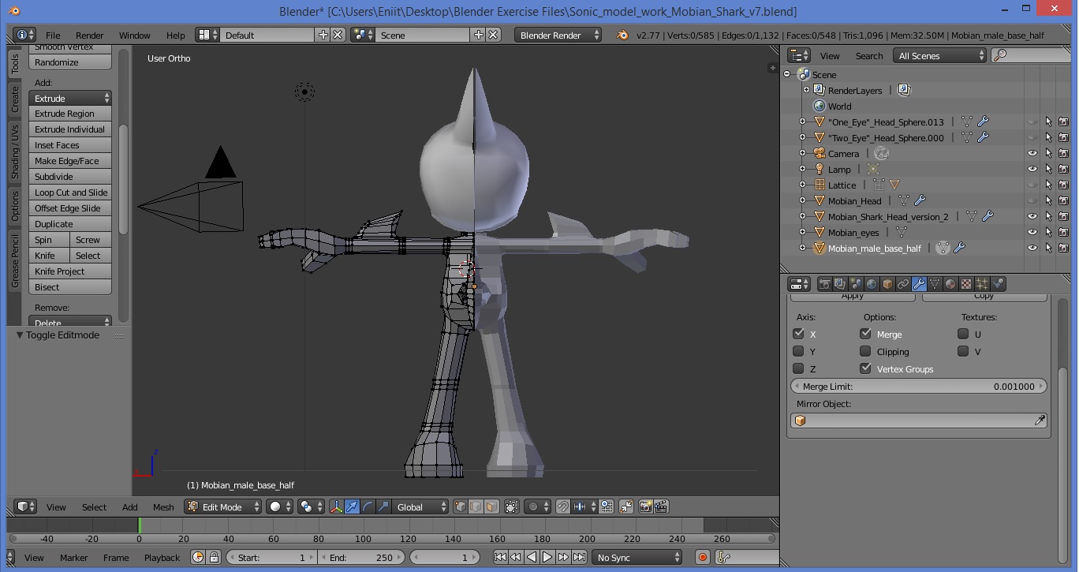This screenshot has width=1079, height=572.
Task: Click the Apply button in the modifier panel
Action: (853, 295)
